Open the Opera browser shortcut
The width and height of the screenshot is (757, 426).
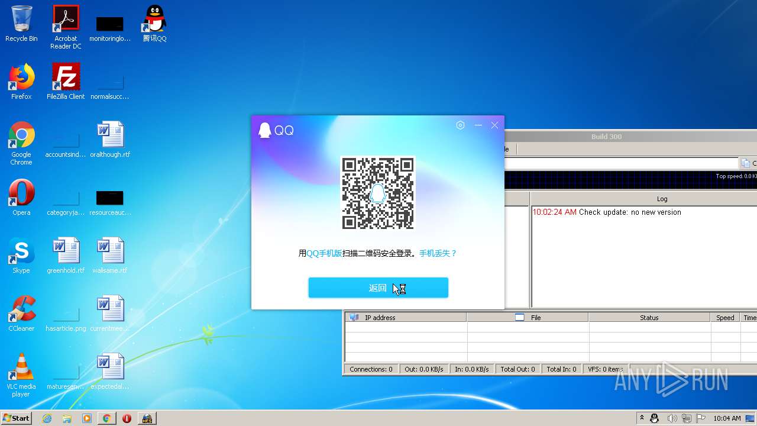pos(21,198)
